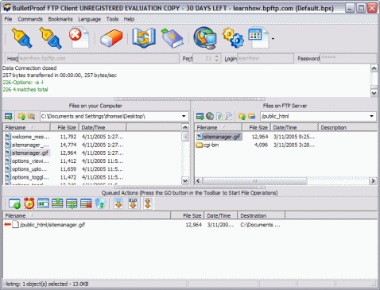380x290 pixels.
Task: Click the remote pane horizontal scrollbar thumb
Action: pos(254,181)
